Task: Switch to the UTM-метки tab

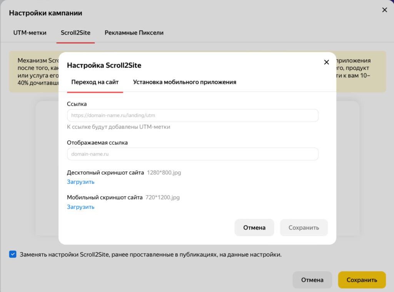Action: pos(30,33)
